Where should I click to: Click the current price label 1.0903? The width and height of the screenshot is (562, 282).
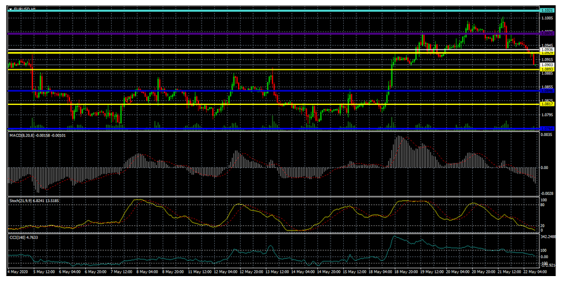tap(547, 65)
